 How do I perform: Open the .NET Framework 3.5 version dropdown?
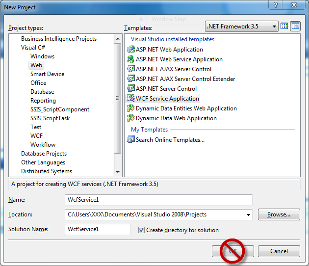click(242, 26)
